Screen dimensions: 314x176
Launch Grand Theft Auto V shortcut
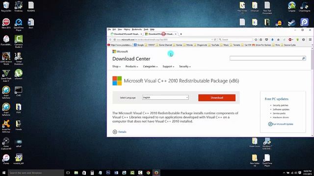[6, 75]
